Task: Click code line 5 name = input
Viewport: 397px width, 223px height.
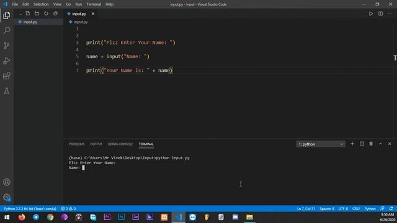Action: click(118, 56)
